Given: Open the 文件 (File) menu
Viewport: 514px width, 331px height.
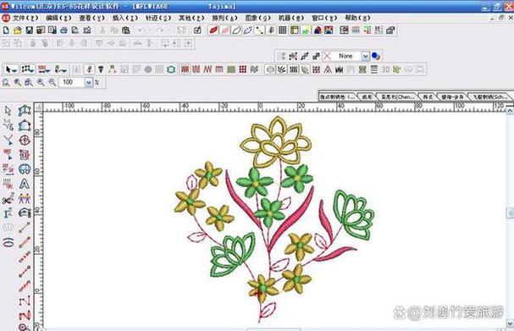Looking at the screenshot, I should click(x=25, y=18).
